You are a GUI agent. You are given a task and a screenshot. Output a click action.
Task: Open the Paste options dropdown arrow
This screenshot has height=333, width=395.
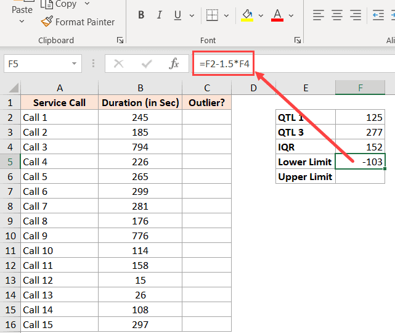pos(22,22)
